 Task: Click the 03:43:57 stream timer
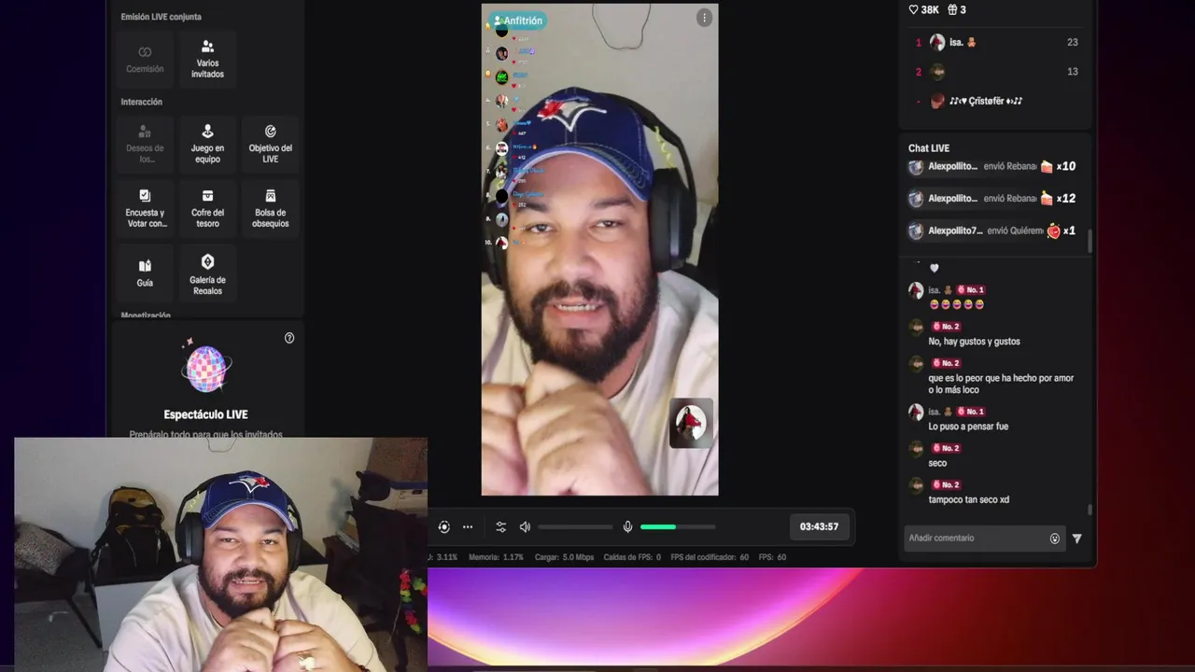(819, 526)
